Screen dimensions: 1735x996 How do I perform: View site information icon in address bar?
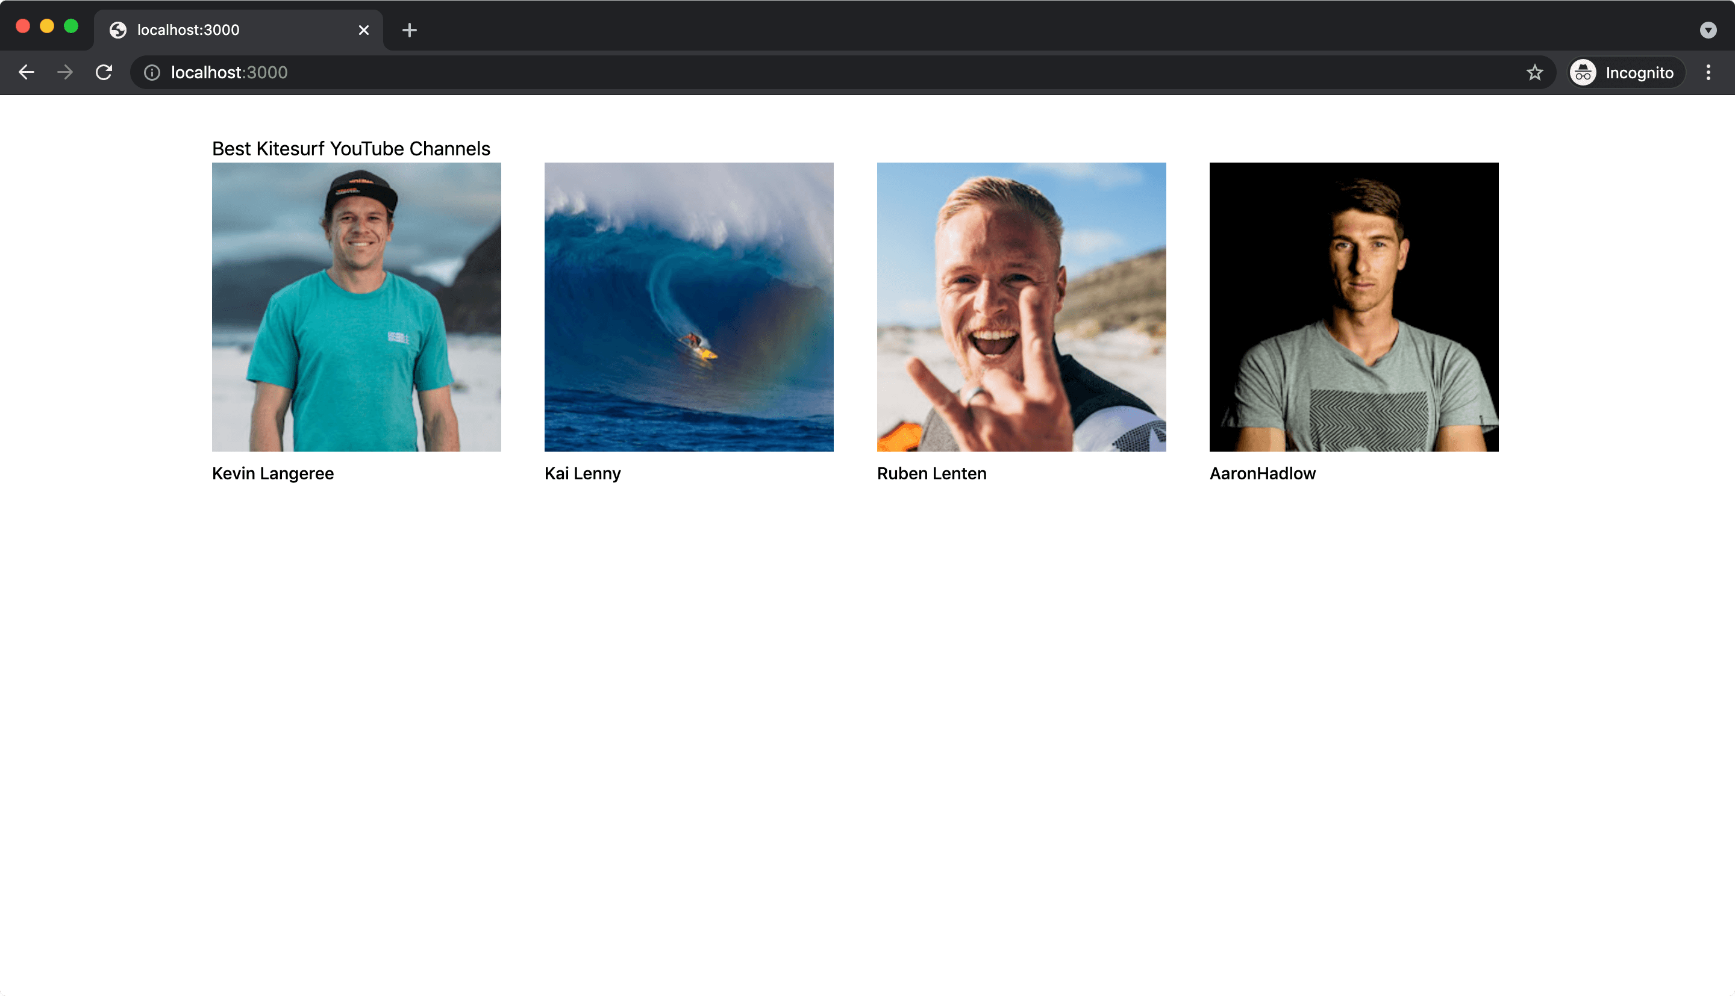click(152, 72)
